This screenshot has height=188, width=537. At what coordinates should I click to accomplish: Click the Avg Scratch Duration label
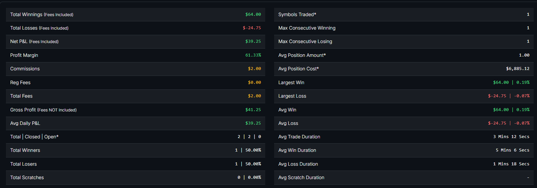[301, 177]
